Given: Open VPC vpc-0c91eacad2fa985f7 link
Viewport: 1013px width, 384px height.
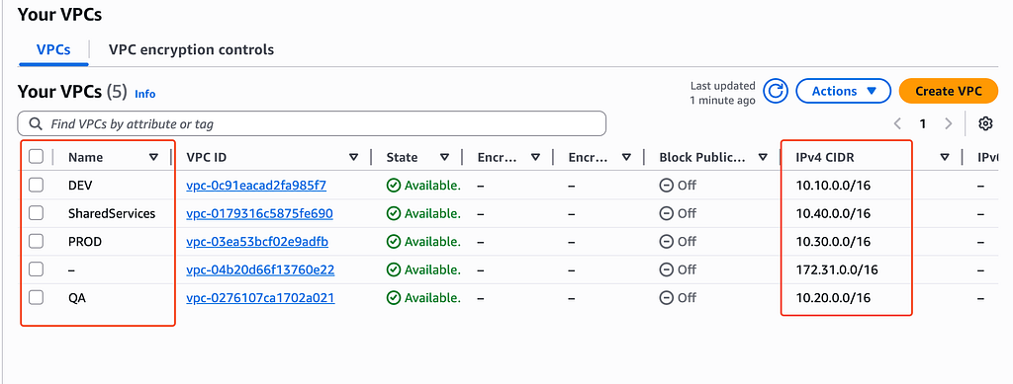Looking at the screenshot, I should 256,186.
